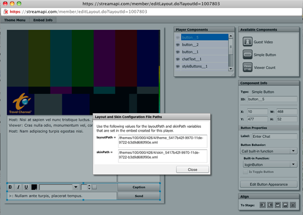Viewport: 303px width, 215px height.
Task: Open the Theme Menu
Action: click(15, 20)
